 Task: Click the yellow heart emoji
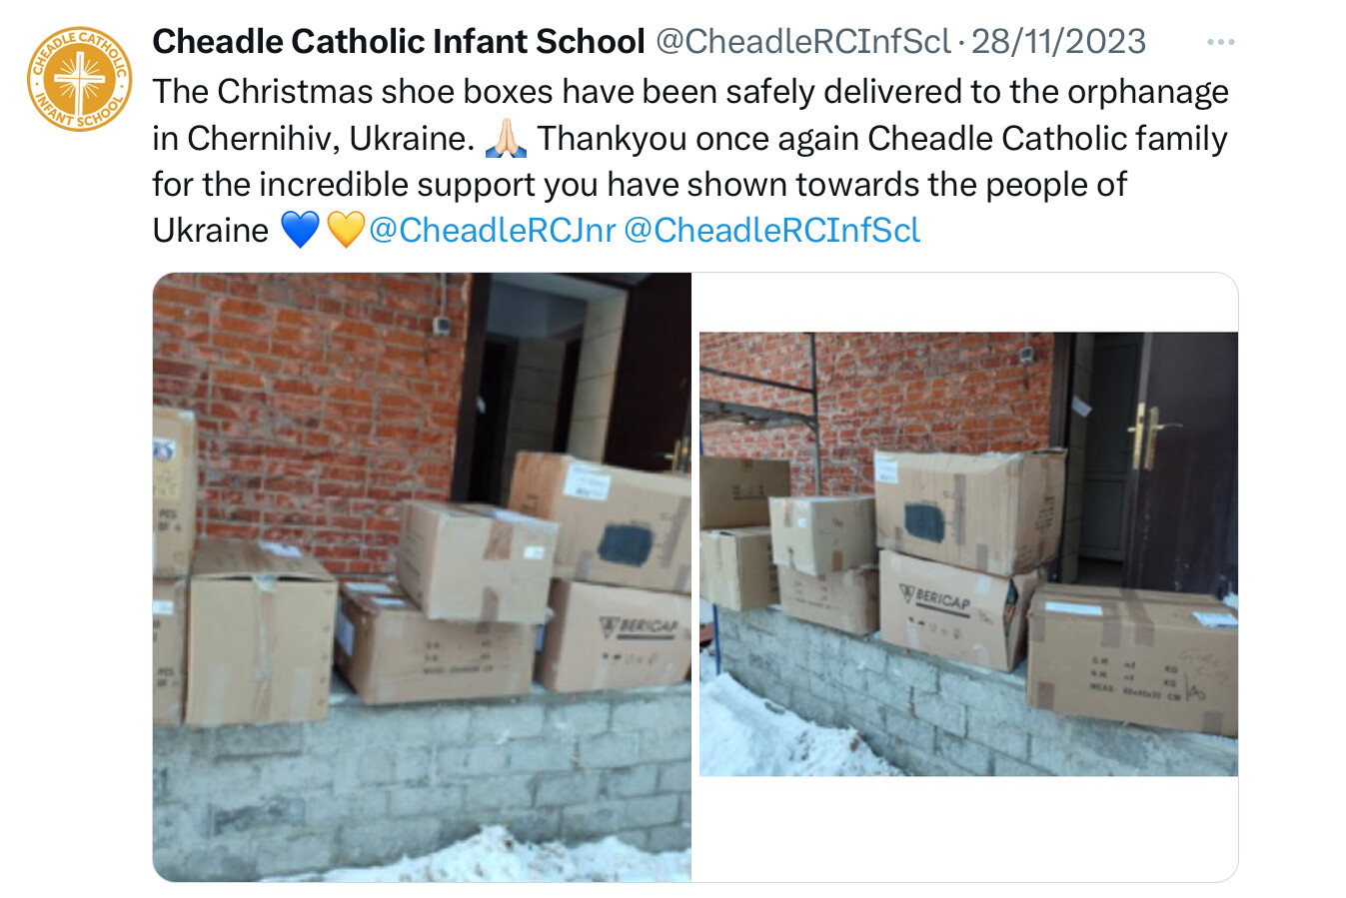click(346, 230)
